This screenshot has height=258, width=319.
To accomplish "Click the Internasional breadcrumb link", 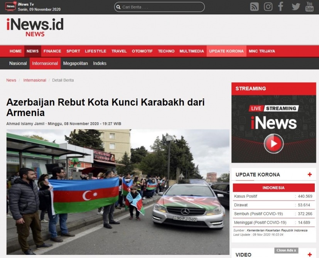I will (35, 80).
